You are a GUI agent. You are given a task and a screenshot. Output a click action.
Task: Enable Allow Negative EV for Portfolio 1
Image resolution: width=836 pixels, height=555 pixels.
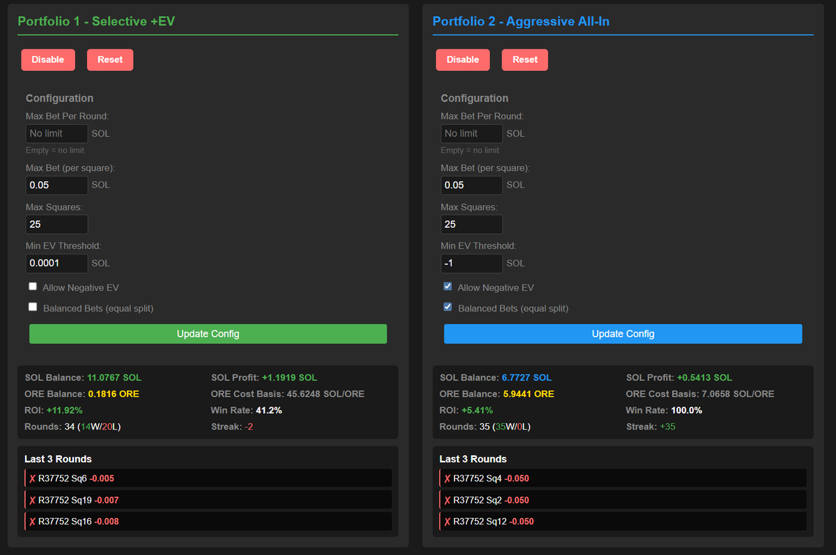tap(32, 286)
